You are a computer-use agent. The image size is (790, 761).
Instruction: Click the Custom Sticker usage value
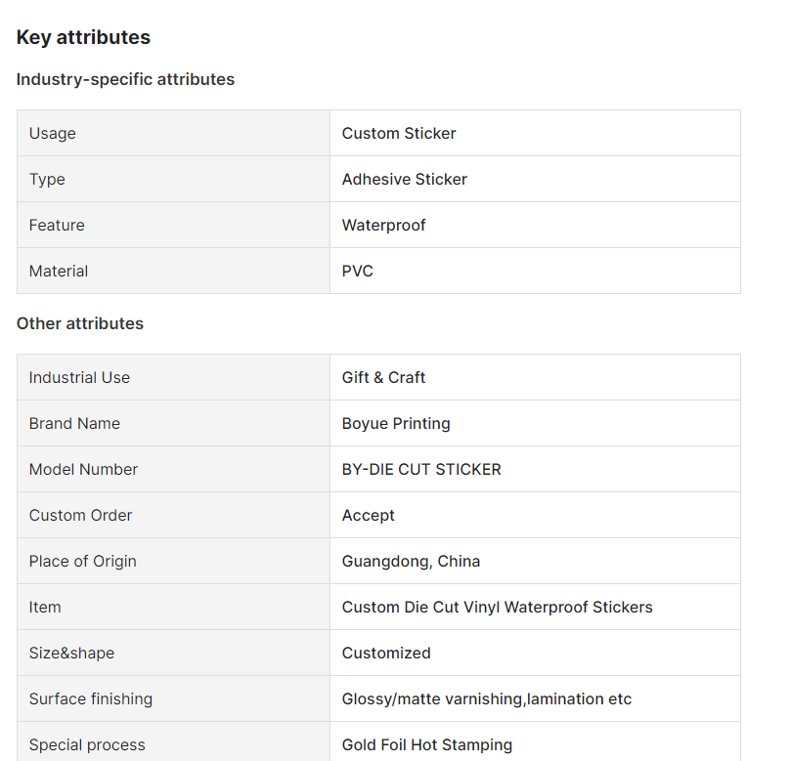[399, 134]
